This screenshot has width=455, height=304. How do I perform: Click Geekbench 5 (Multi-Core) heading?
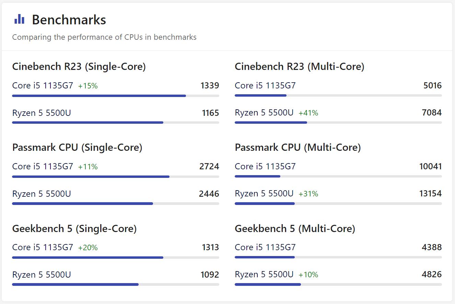click(295, 229)
